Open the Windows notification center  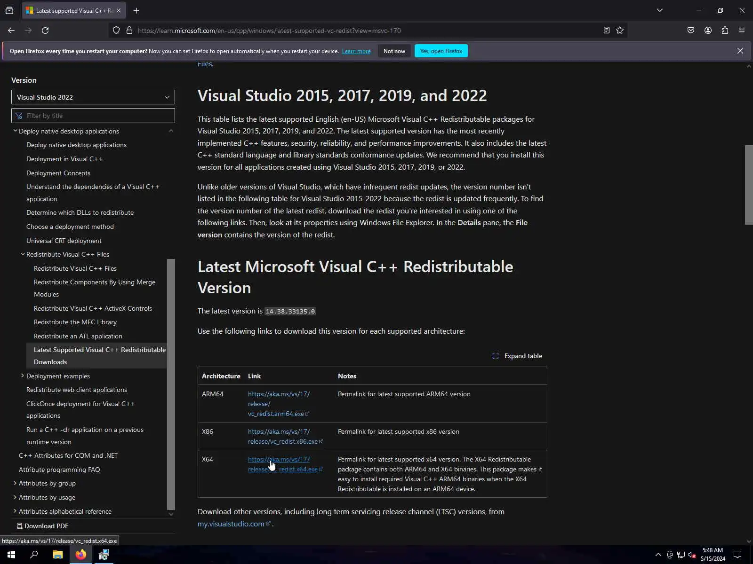[737, 555]
